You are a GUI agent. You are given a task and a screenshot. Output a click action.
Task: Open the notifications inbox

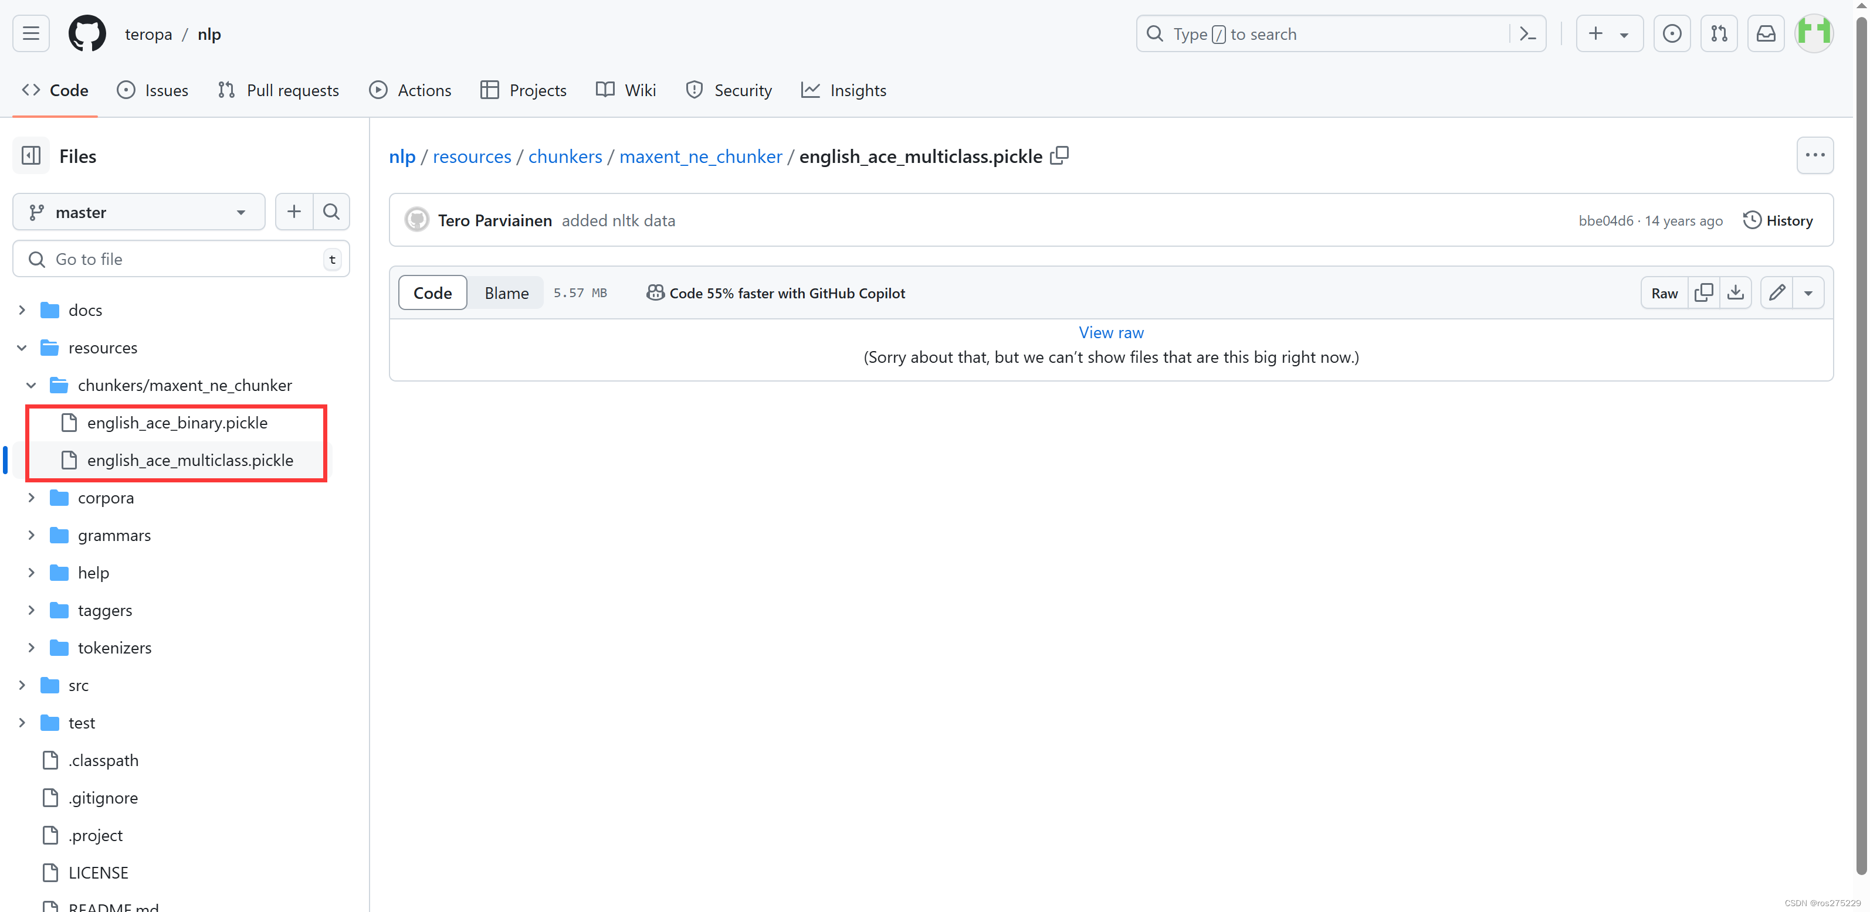(x=1766, y=33)
